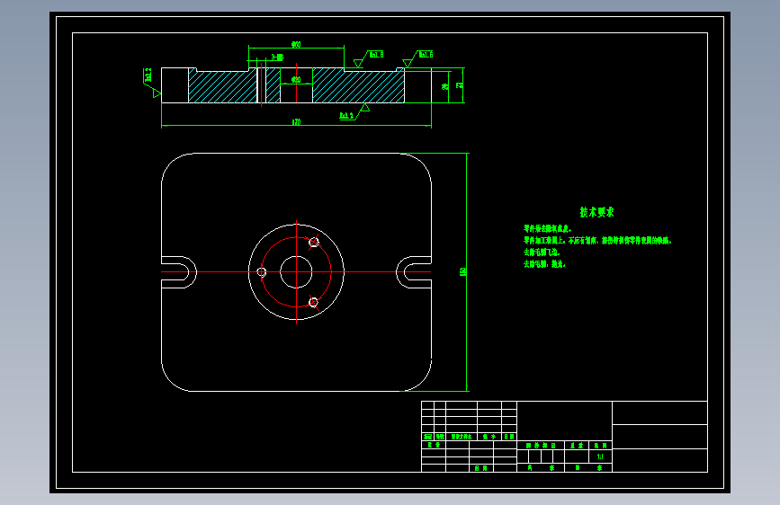The image size is (780, 505).
Task: Select the technical note ending with 飞边
Action: [x=542, y=252]
